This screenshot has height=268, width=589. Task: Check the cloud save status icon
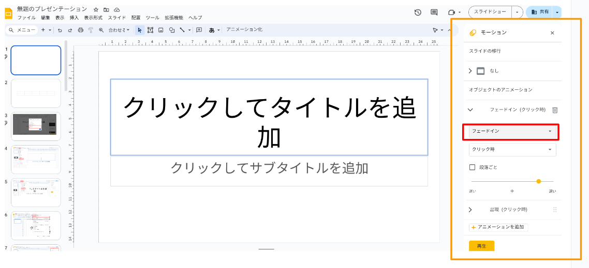117,9
